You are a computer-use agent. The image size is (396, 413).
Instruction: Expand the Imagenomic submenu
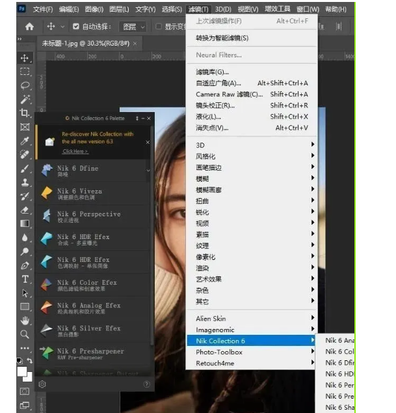pos(251,330)
